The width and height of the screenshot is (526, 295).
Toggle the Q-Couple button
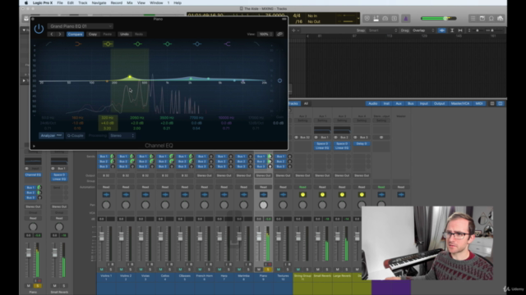75,135
